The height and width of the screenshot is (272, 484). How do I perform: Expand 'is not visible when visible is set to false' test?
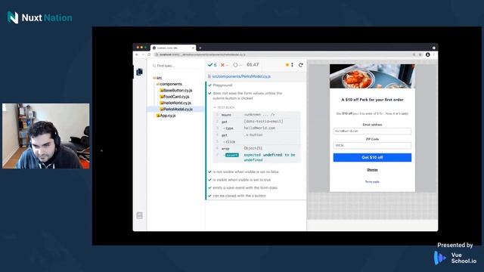click(246, 172)
